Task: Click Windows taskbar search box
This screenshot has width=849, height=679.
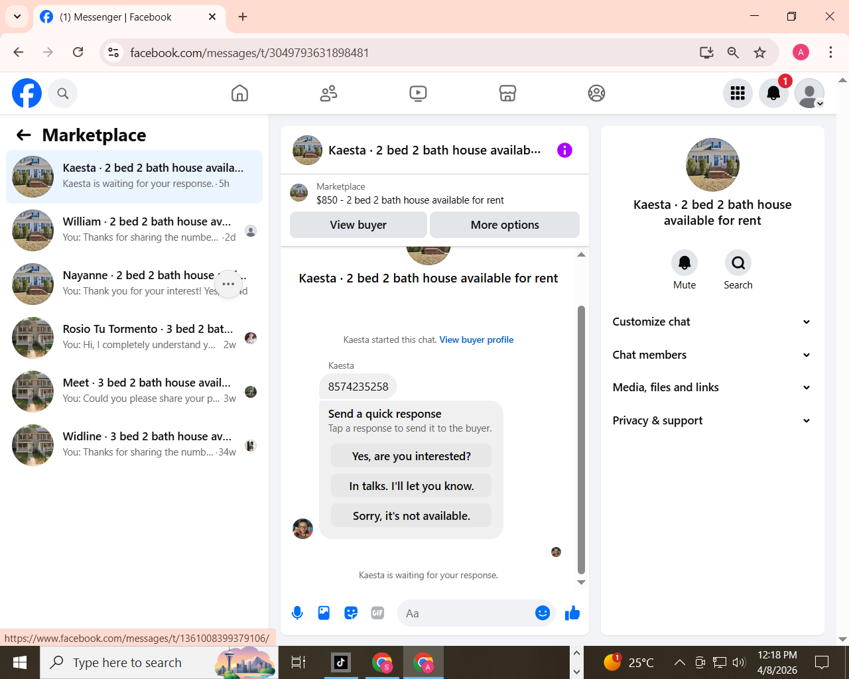Action: [159, 662]
